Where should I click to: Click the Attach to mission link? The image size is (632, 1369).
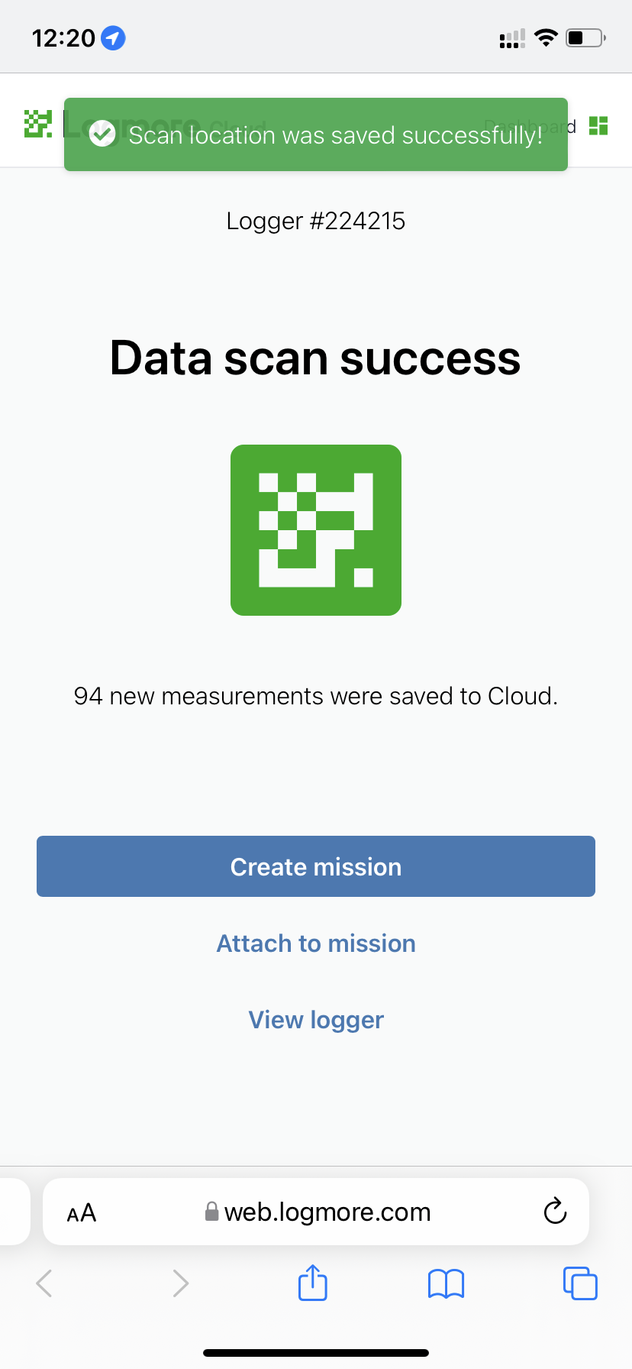316,943
